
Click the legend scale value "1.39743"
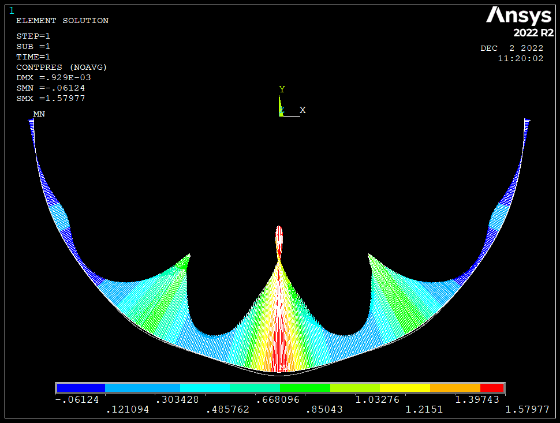coord(477,399)
